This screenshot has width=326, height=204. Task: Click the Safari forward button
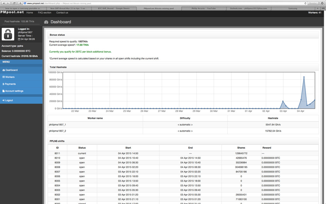(x=8, y=3)
